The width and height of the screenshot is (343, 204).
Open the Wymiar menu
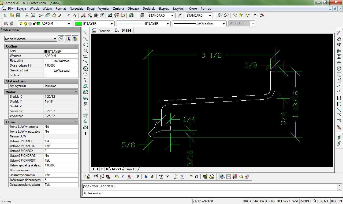[x=104, y=8]
